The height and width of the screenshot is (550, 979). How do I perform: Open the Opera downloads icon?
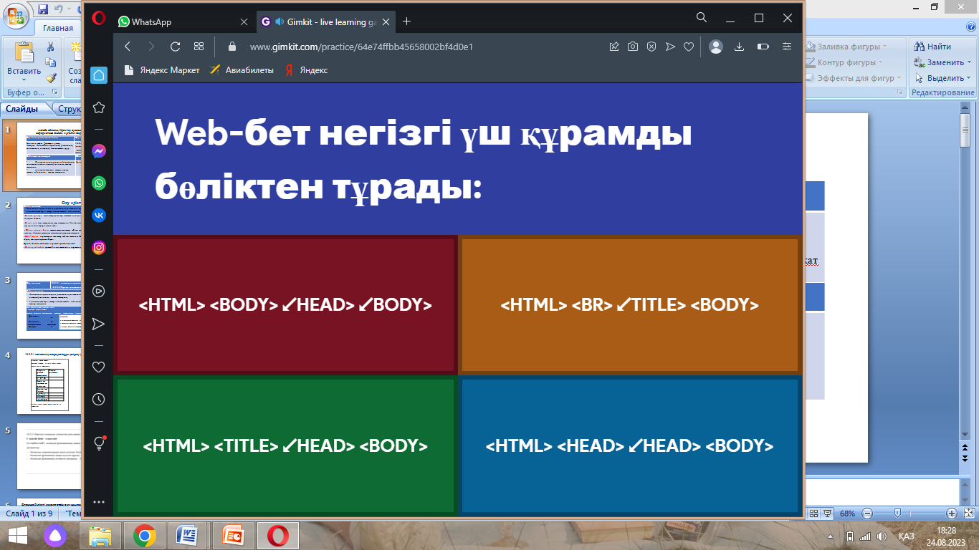740,47
